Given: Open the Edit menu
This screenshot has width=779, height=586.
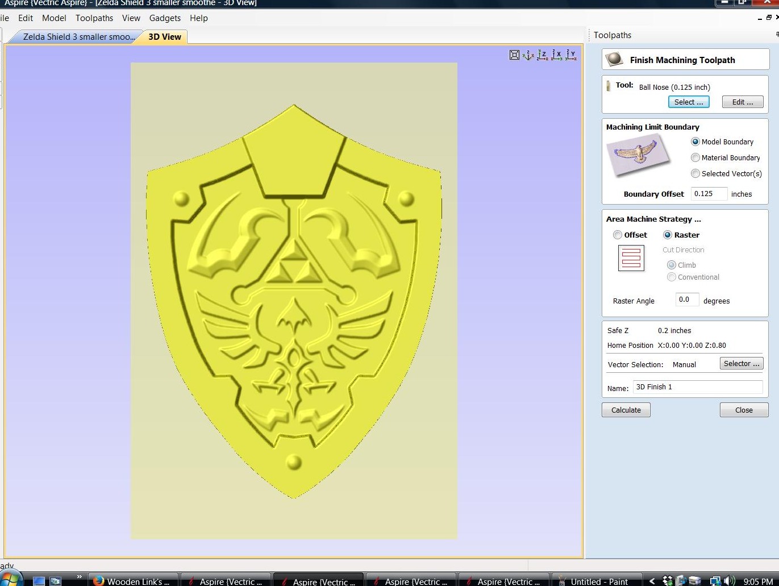Looking at the screenshot, I should pyautogui.click(x=26, y=18).
